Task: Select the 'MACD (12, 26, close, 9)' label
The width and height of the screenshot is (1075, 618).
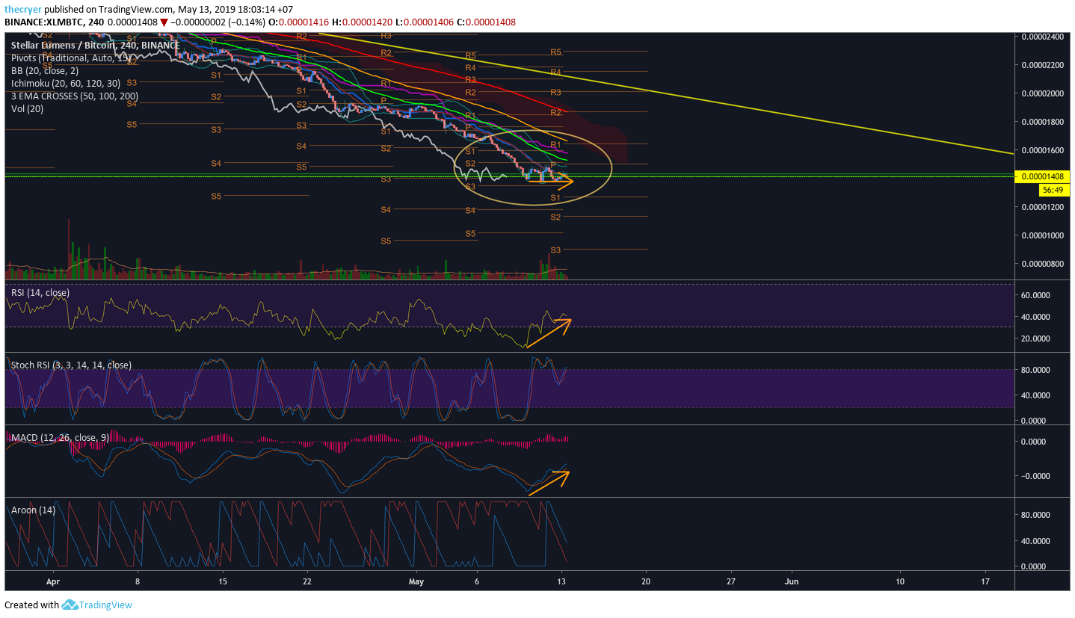Action: click(60, 436)
